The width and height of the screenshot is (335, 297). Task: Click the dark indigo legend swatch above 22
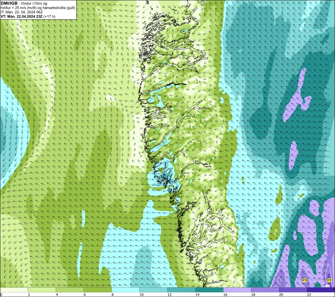click(321, 290)
